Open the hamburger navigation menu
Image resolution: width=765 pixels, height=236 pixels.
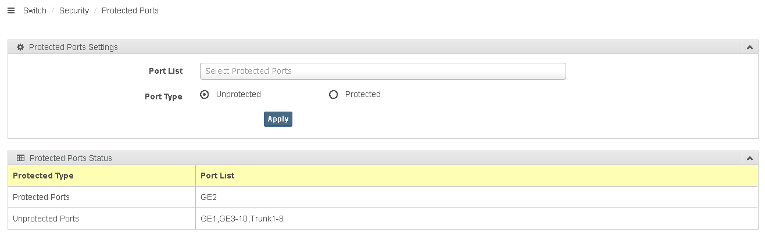[x=10, y=10]
